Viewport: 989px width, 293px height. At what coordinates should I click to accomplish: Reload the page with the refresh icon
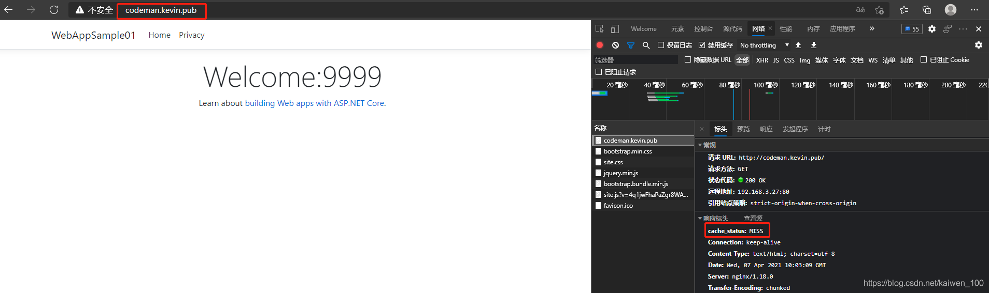pyautogui.click(x=54, y=10)
